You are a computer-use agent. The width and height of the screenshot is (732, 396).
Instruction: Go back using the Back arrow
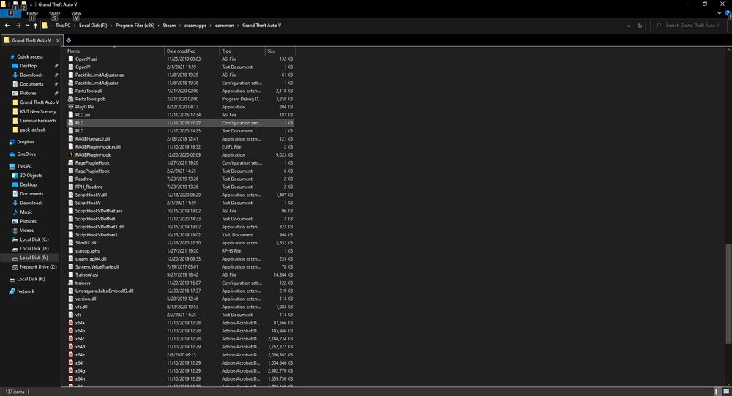click(x=7, y=26)
